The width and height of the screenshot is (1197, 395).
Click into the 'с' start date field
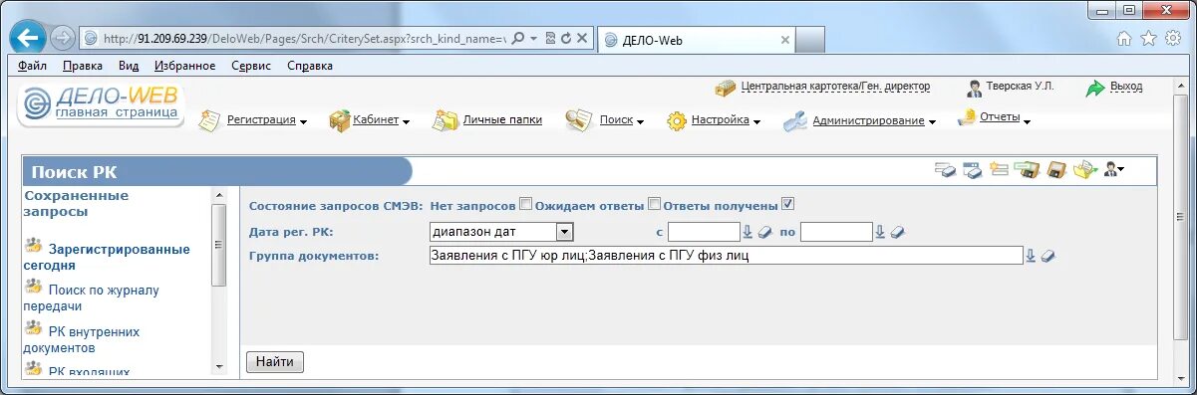click(x=703, y=232)
